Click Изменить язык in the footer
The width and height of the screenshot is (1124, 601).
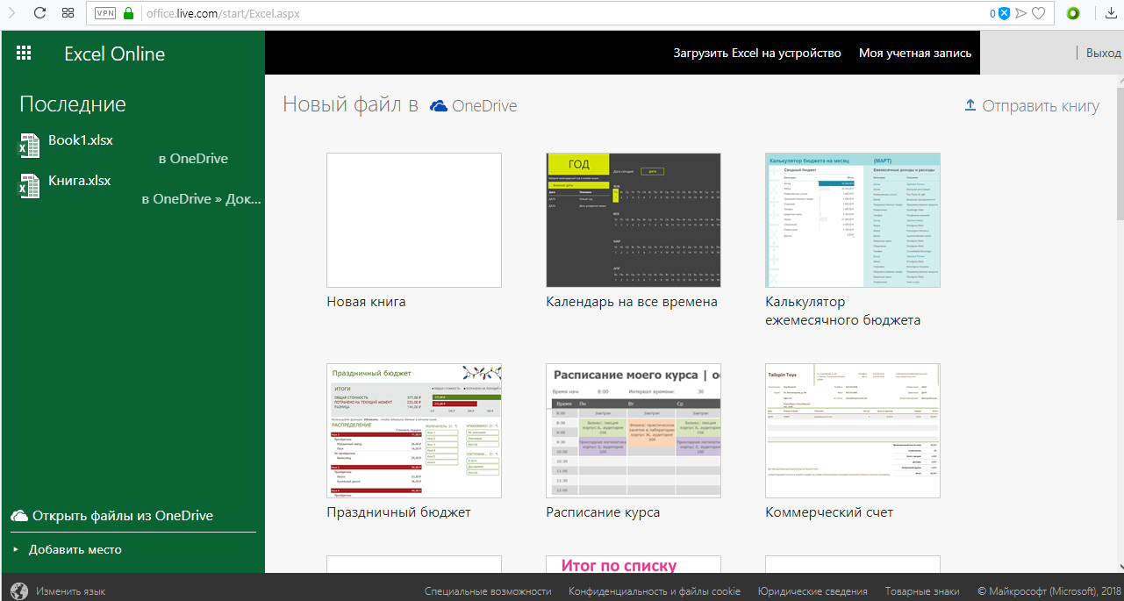pyautogui.click(x=71, y=591)
